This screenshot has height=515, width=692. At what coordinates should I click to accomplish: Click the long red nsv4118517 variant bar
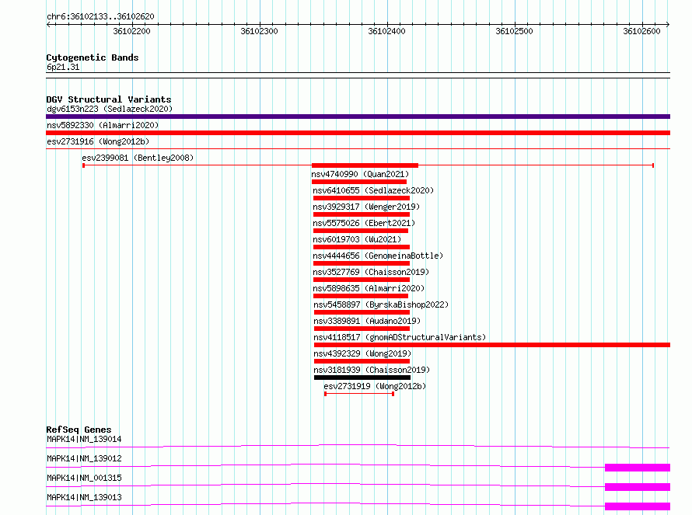(x=492, y=345)
